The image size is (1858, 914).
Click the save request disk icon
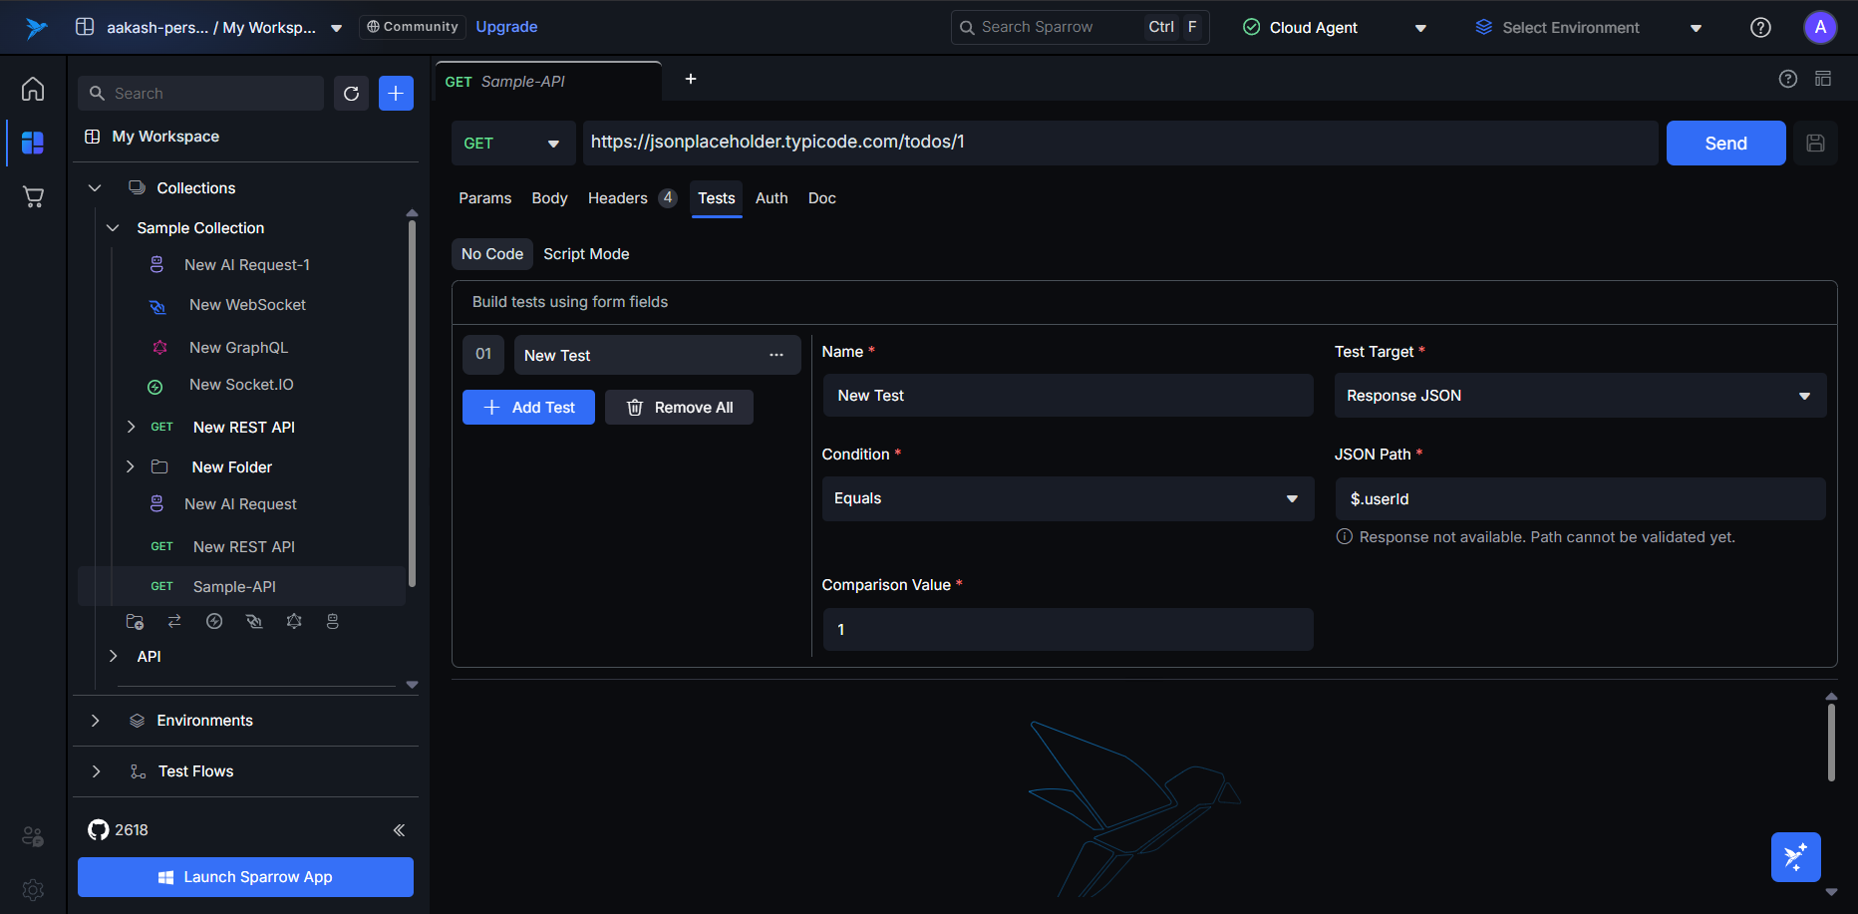click(x=1815, y=144)
